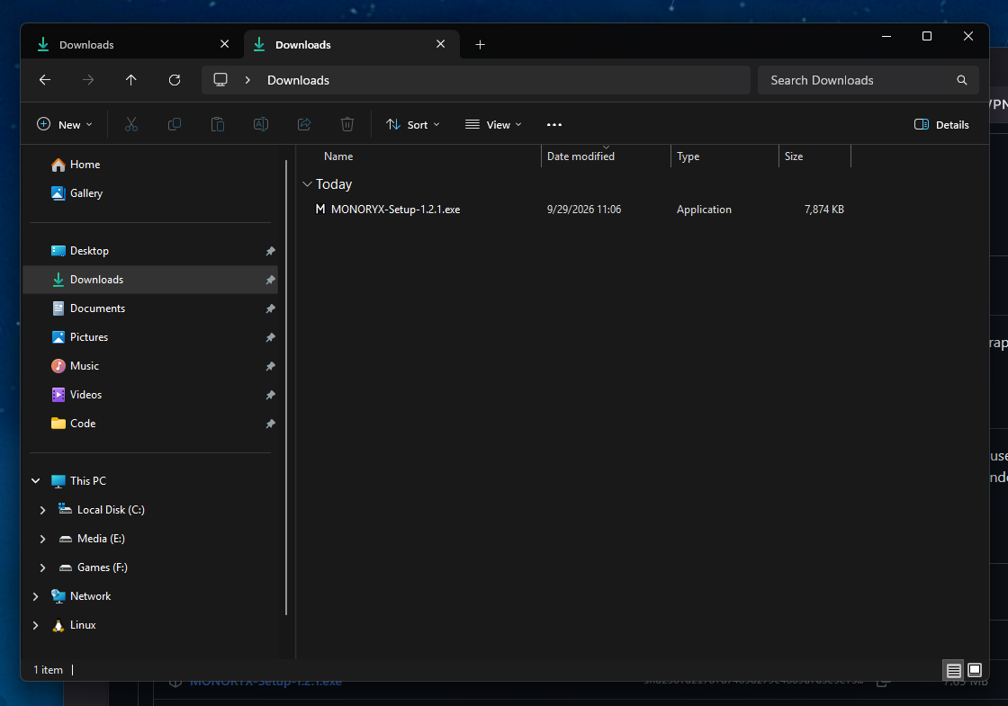Screen dimensions: 1008x706
Task: Collapse the Today group
Action: tap(307, 184)
